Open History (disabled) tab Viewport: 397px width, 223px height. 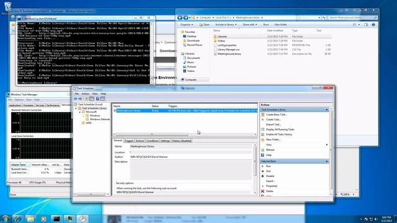point(182,141)
